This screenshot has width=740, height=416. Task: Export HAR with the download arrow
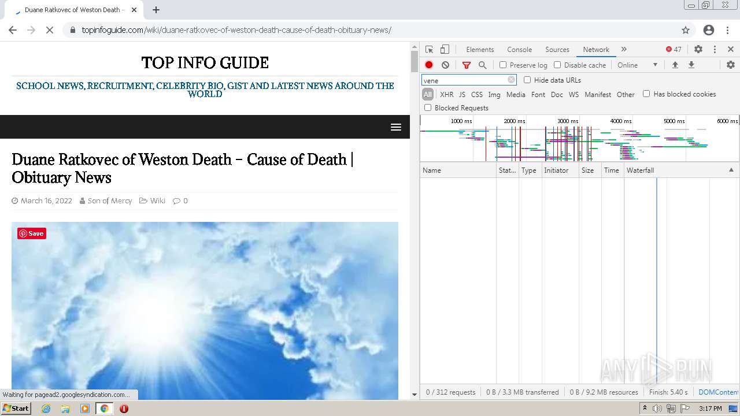[691, 65]
